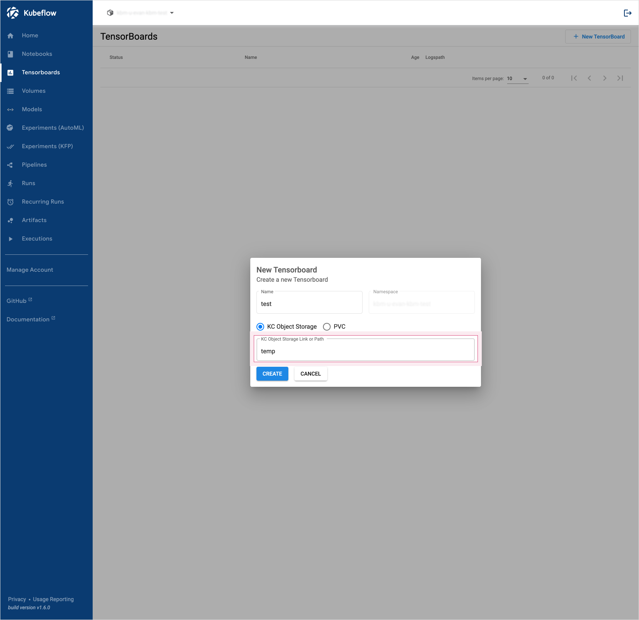
Task: Click the Artifacts bubble icon
Action: (10, 221)
